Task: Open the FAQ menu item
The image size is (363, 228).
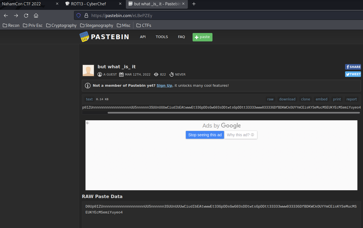Action: coord(181,37)
